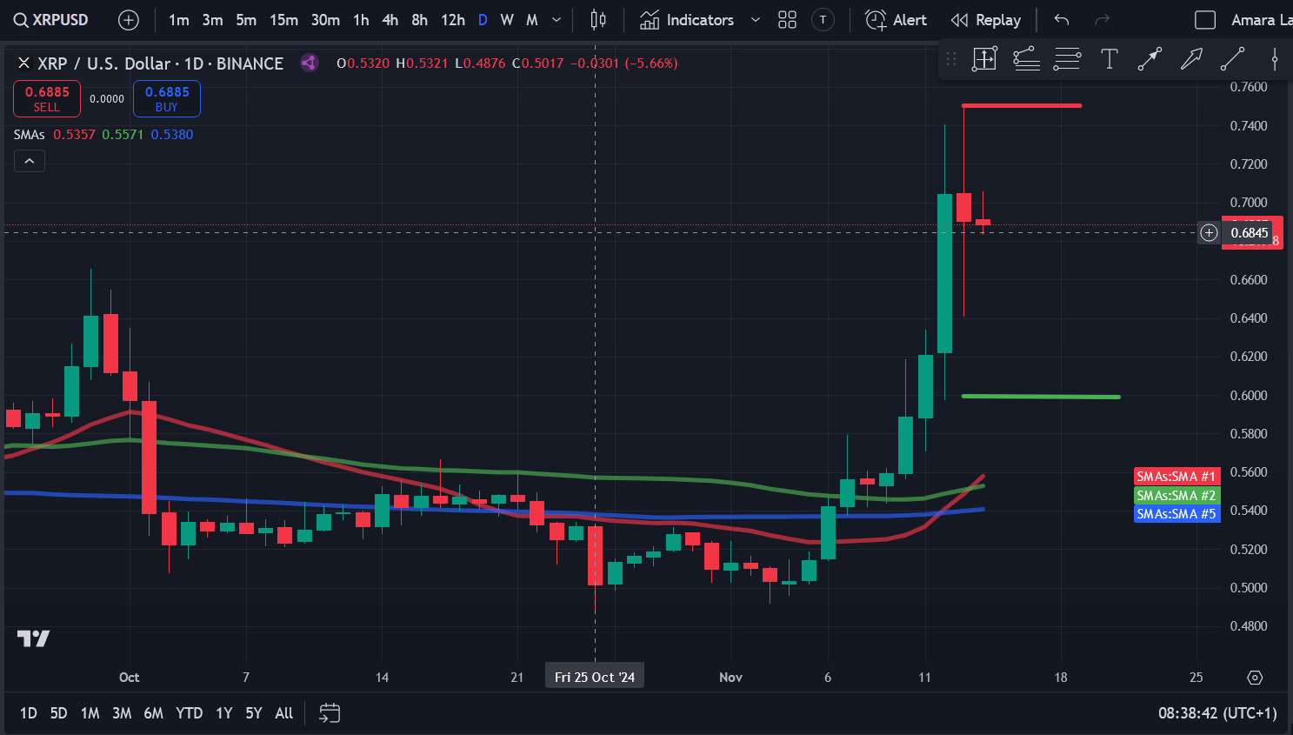Select the 1m timeframe
1293x735 pixels.
click(x=179, y=19)
